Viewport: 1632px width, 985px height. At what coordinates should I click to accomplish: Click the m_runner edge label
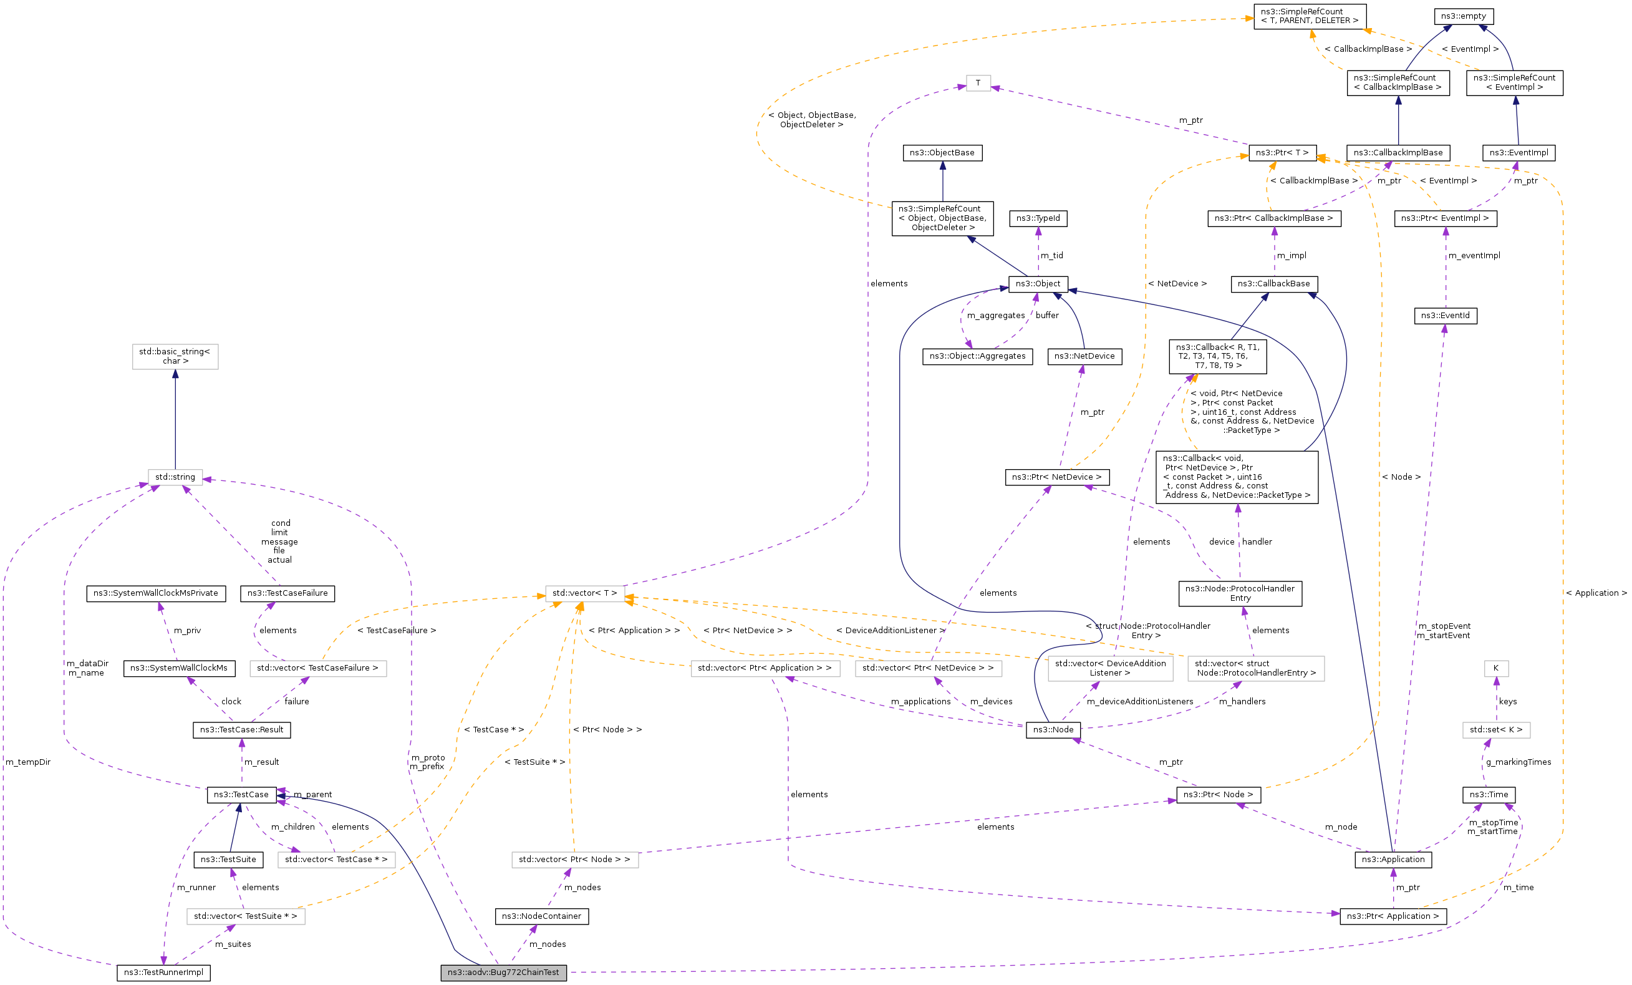tap(196, 888)
